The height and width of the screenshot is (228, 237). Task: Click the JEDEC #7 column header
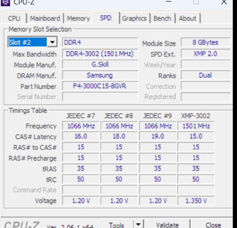click(x=81, y=116)
